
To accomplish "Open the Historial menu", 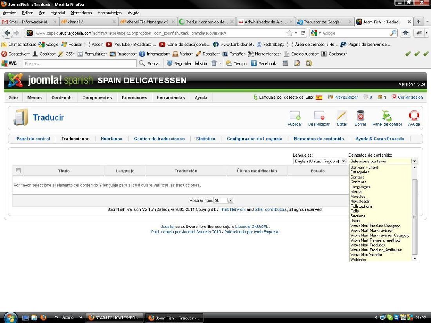I will click(58, 13).
